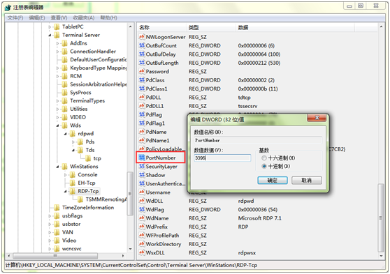Click the Password string value icon
This screenshot has width=390, height=274.
click(142, 72)
